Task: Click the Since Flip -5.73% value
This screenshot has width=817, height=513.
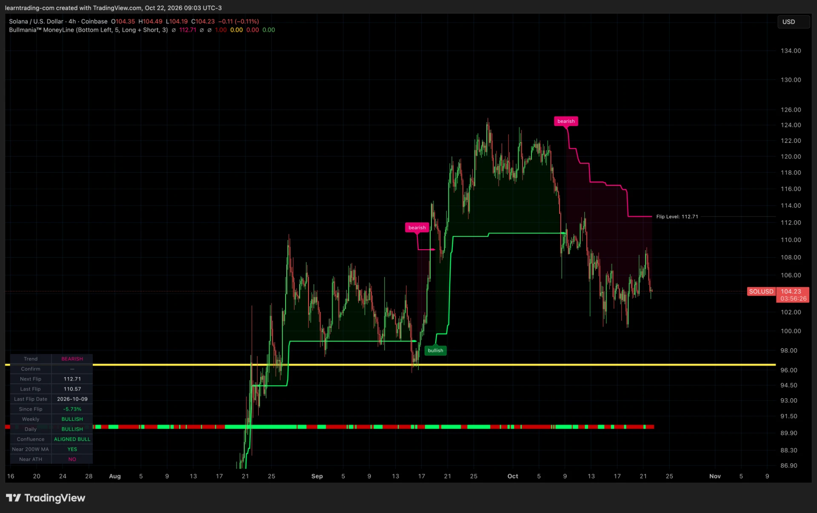Action: click(72, 409)
